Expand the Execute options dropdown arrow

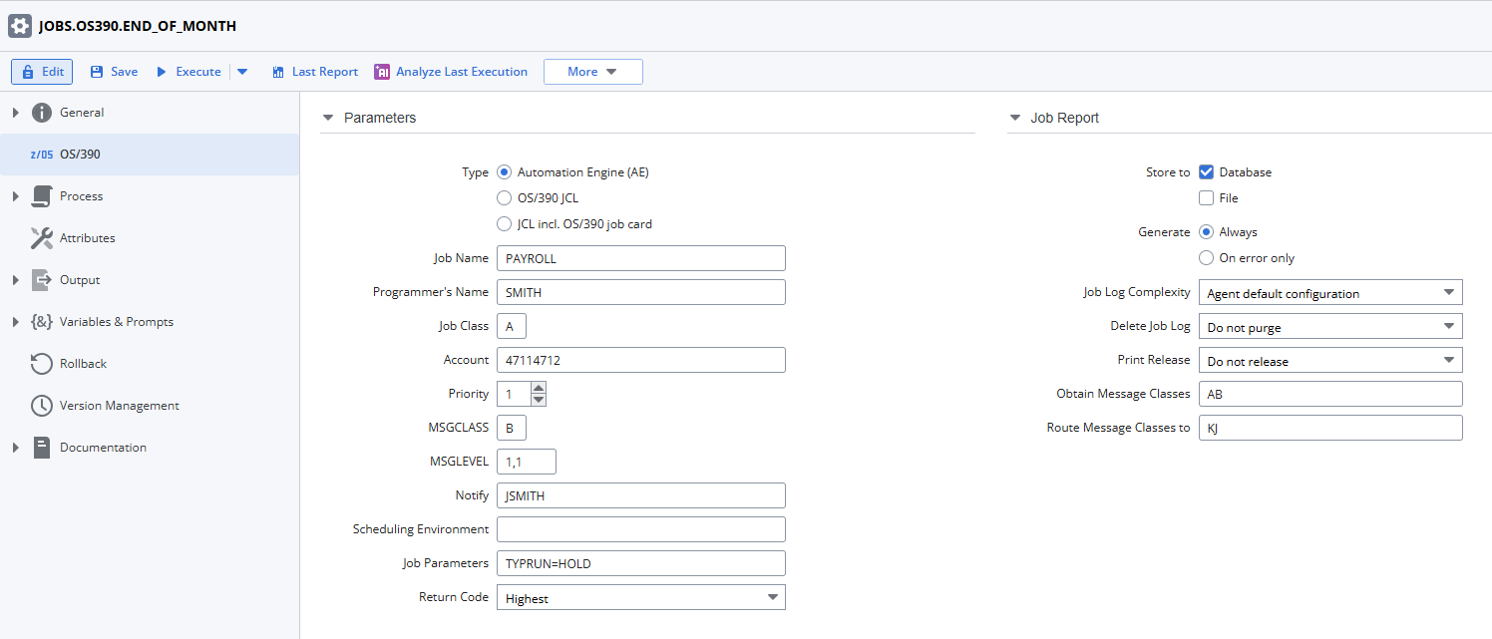(x=242, y=72)
